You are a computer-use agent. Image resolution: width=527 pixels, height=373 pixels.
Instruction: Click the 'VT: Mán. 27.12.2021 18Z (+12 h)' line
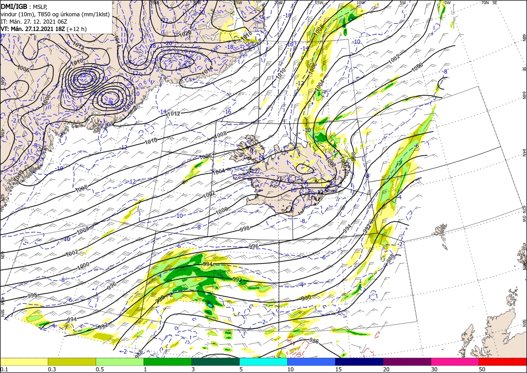[43, 29]
